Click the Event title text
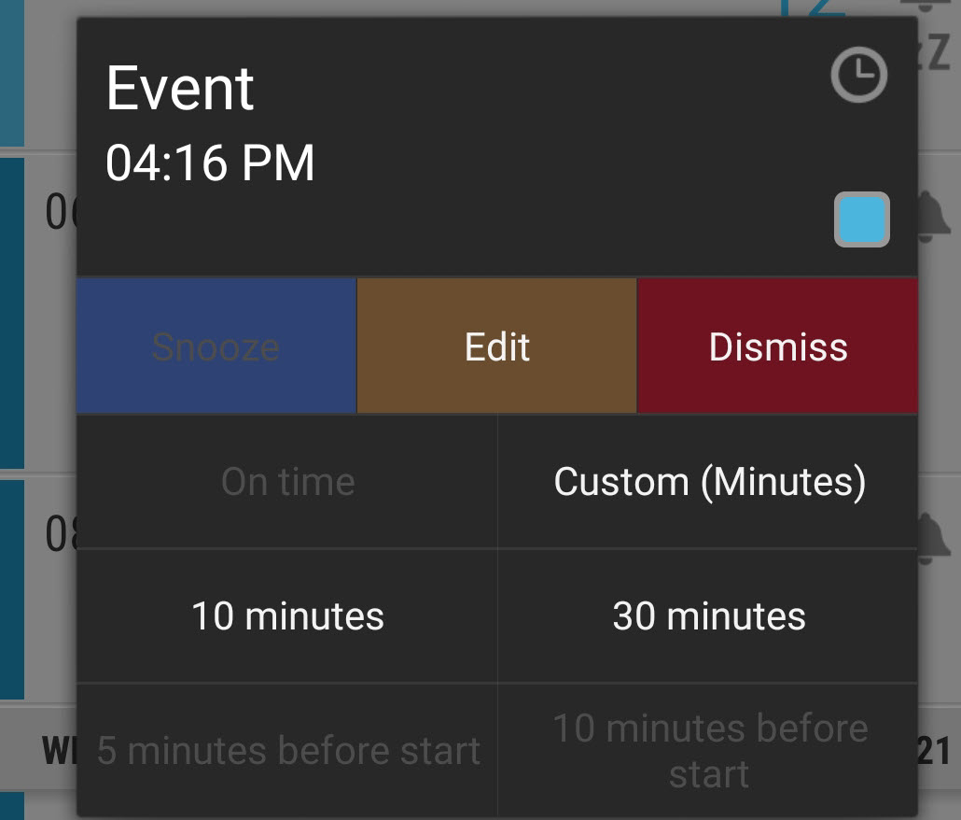Viewport: 961px width, 820px height. 180,89
